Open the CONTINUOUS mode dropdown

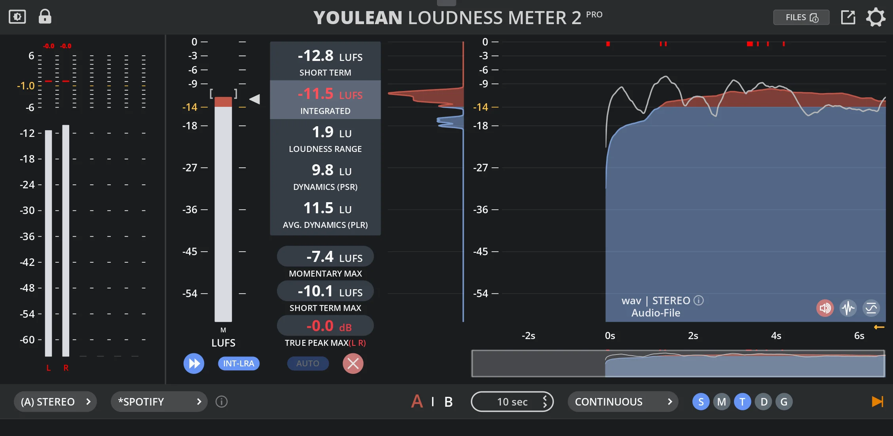pyautogui.click(x=622, y=402)
